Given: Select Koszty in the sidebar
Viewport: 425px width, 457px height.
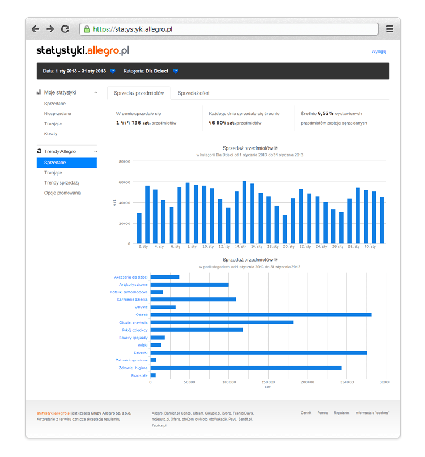Looking at the screenshot, I should point(51,134).
